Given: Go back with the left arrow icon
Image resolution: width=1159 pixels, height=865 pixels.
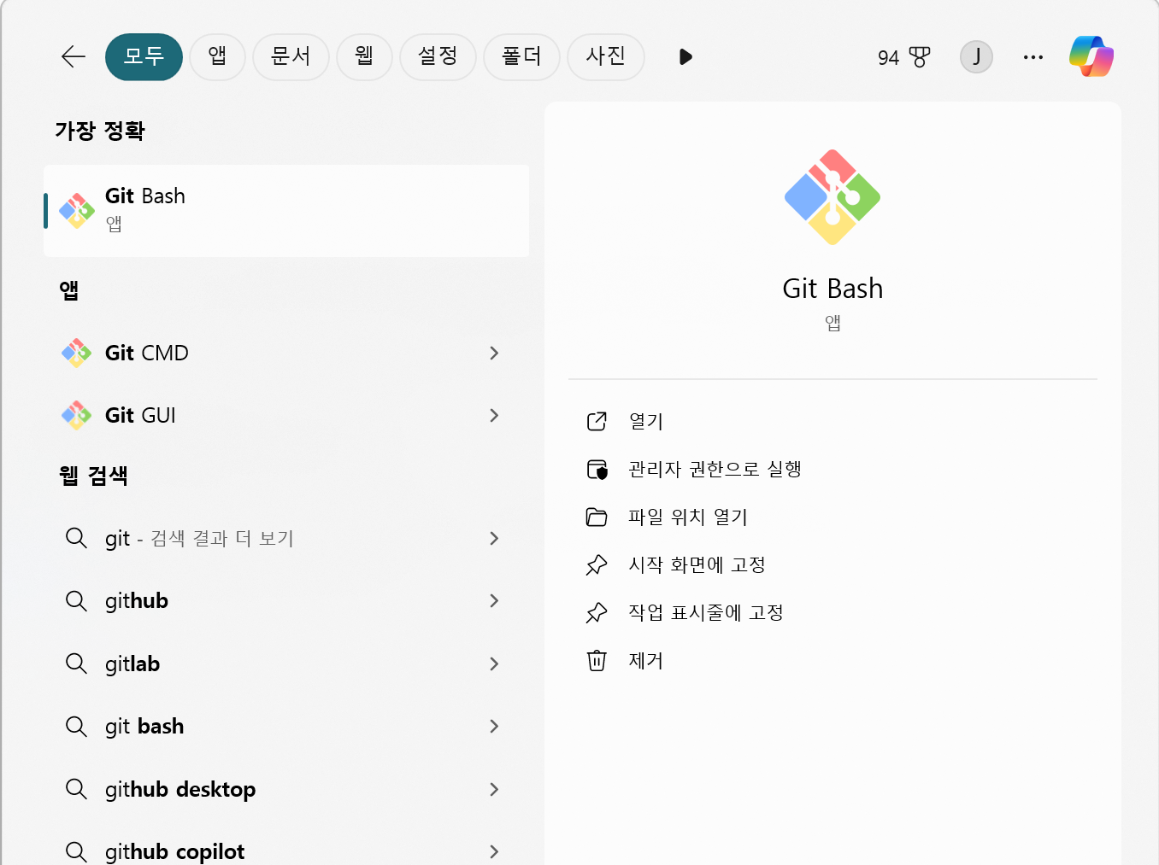Looking at the screenshot, I should point(74,57).
